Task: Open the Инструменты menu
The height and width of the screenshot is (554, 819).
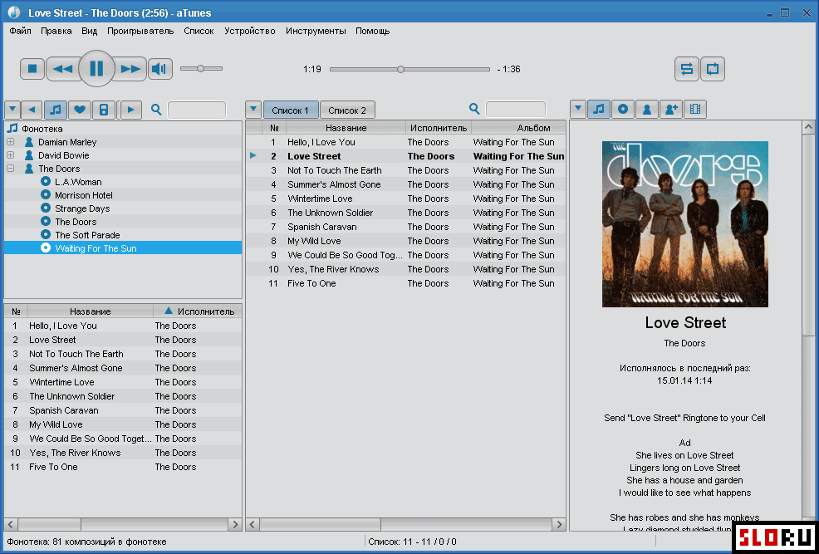Action: tap(316, 31)
